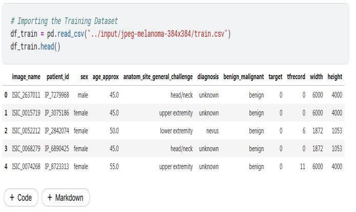Click the ISIC_2637011 image name cell
This screenshot has width=356, height=212.
pyautogui.click(x=26, y=95)
